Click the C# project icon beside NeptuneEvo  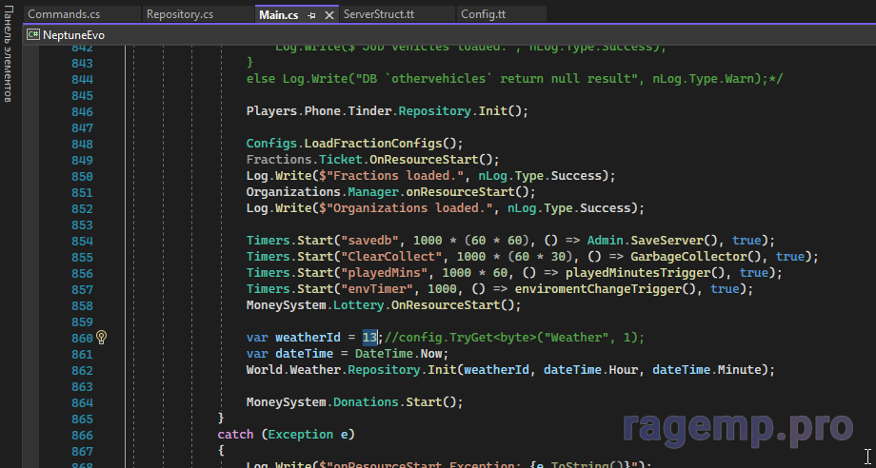[x=32, y=34]
